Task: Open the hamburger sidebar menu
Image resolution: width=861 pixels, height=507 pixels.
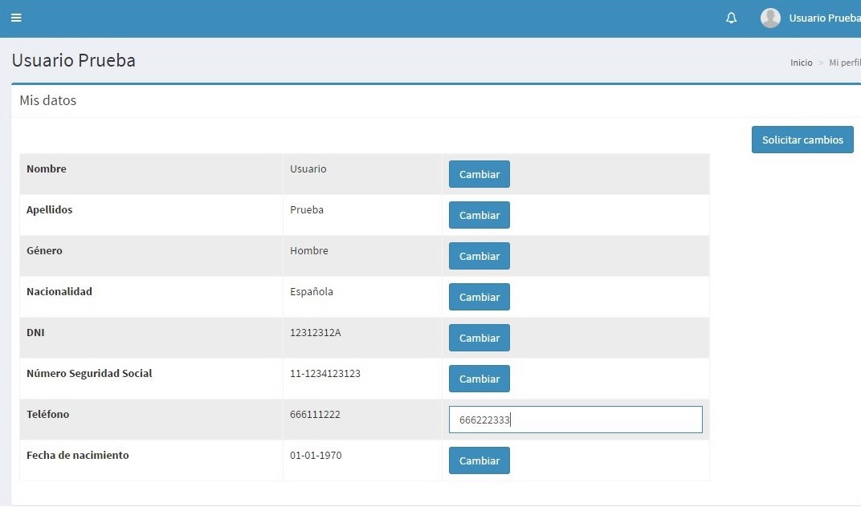Action: pos(16,18)
